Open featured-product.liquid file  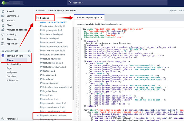[x=55, y=67]
